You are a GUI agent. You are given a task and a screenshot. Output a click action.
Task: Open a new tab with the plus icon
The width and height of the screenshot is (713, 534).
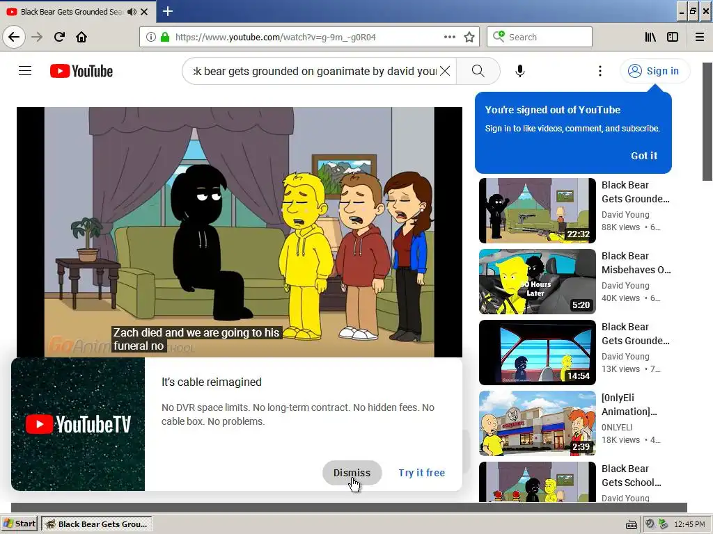click(168, 11)
